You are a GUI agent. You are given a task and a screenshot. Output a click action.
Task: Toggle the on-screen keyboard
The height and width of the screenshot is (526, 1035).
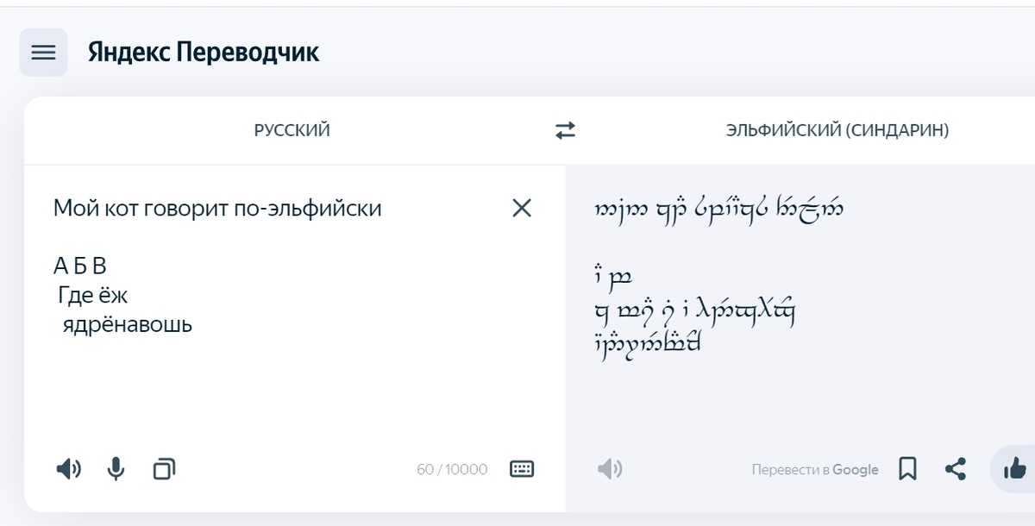522,469
